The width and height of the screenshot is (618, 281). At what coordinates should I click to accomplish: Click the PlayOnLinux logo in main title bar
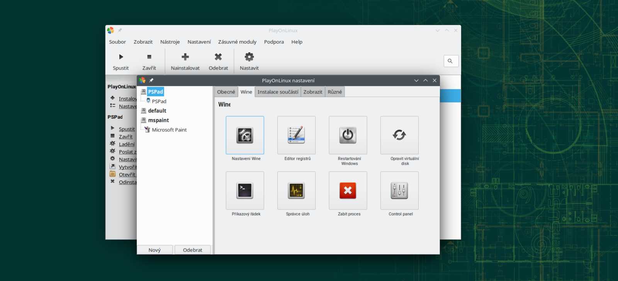tap(110, 30)
